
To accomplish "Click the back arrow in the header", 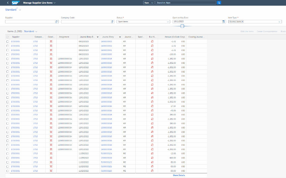I will coord(7,2).
